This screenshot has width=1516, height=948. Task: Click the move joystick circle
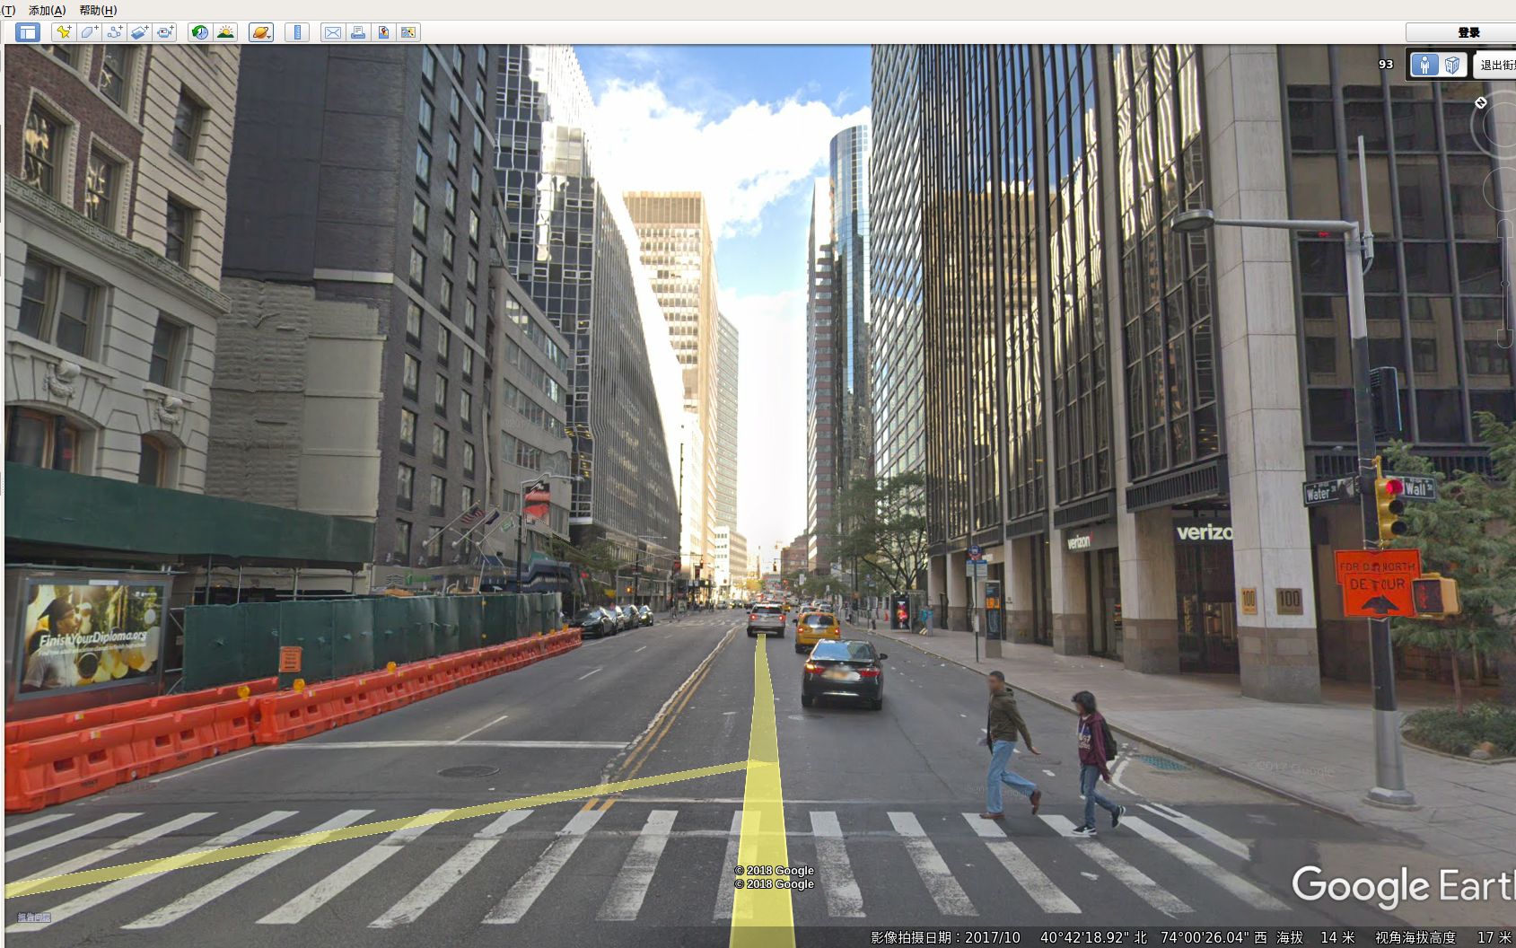[1501, 189]
